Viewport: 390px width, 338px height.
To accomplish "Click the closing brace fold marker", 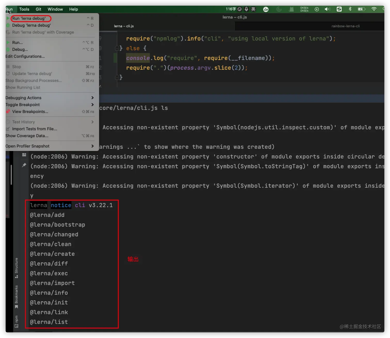I will [117, 77].
